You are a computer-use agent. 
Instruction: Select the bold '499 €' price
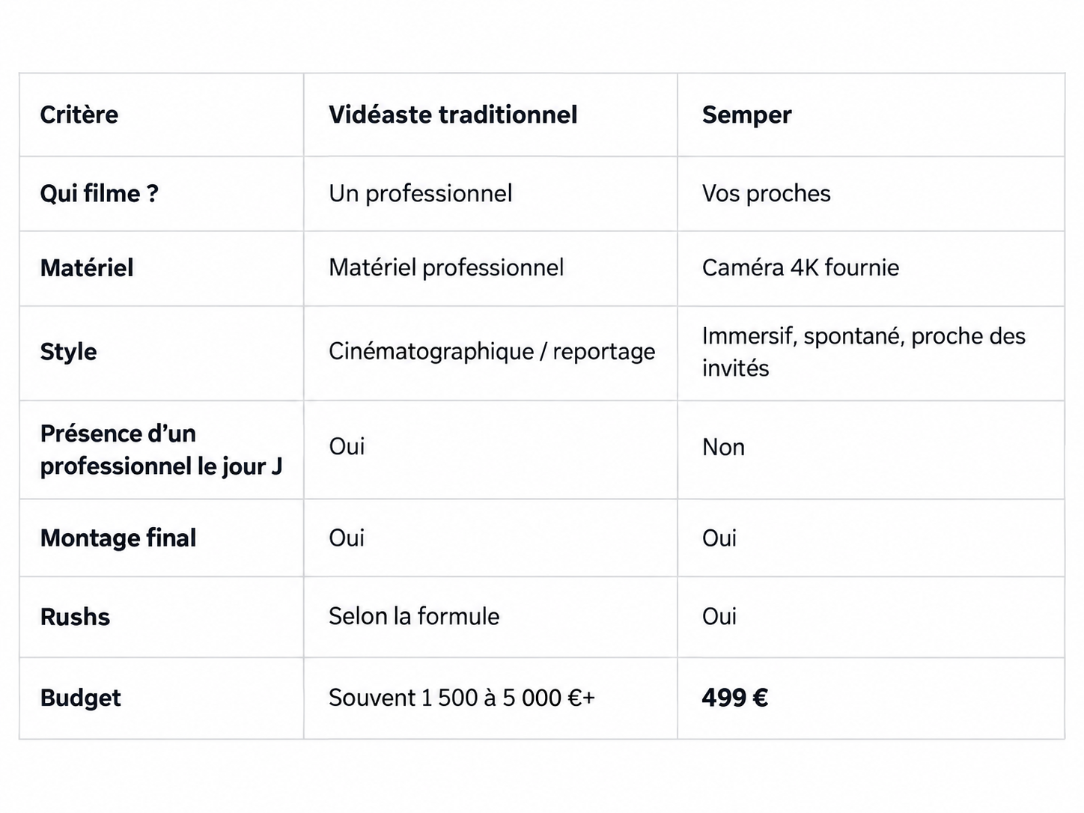tap(735, 698)
